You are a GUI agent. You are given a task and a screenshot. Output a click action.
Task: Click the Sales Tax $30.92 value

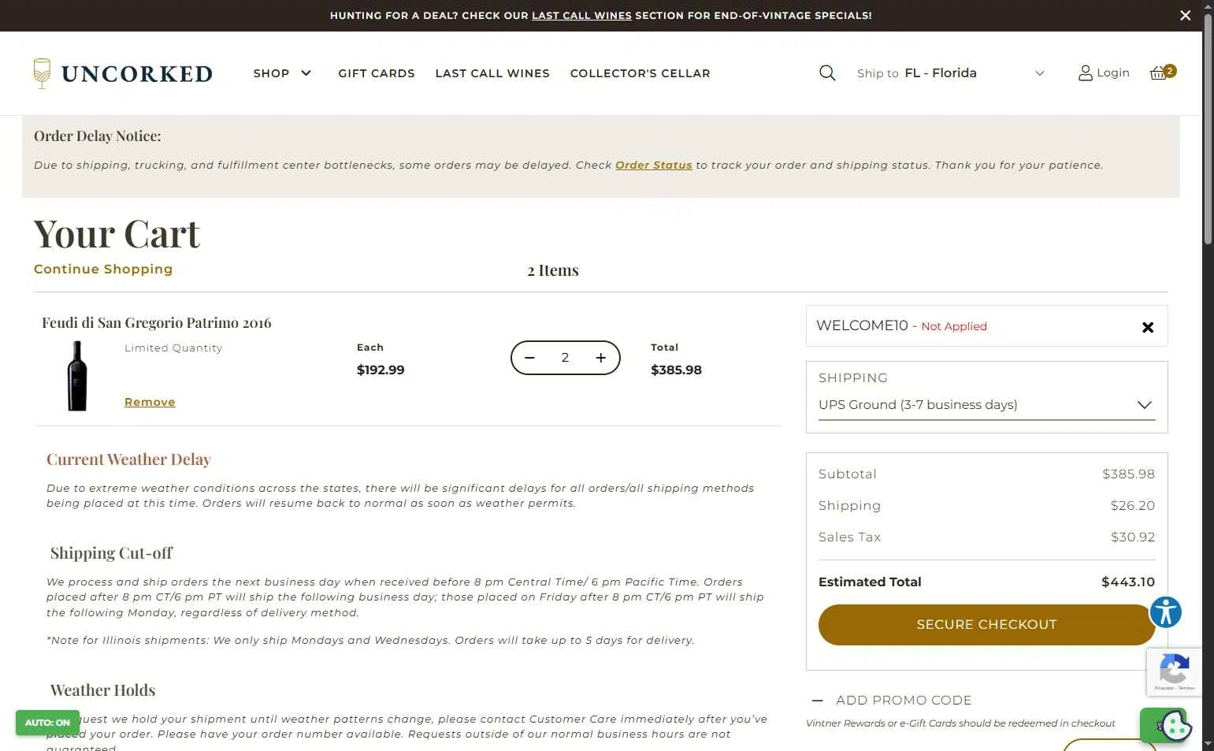(x=1133, y=537)
